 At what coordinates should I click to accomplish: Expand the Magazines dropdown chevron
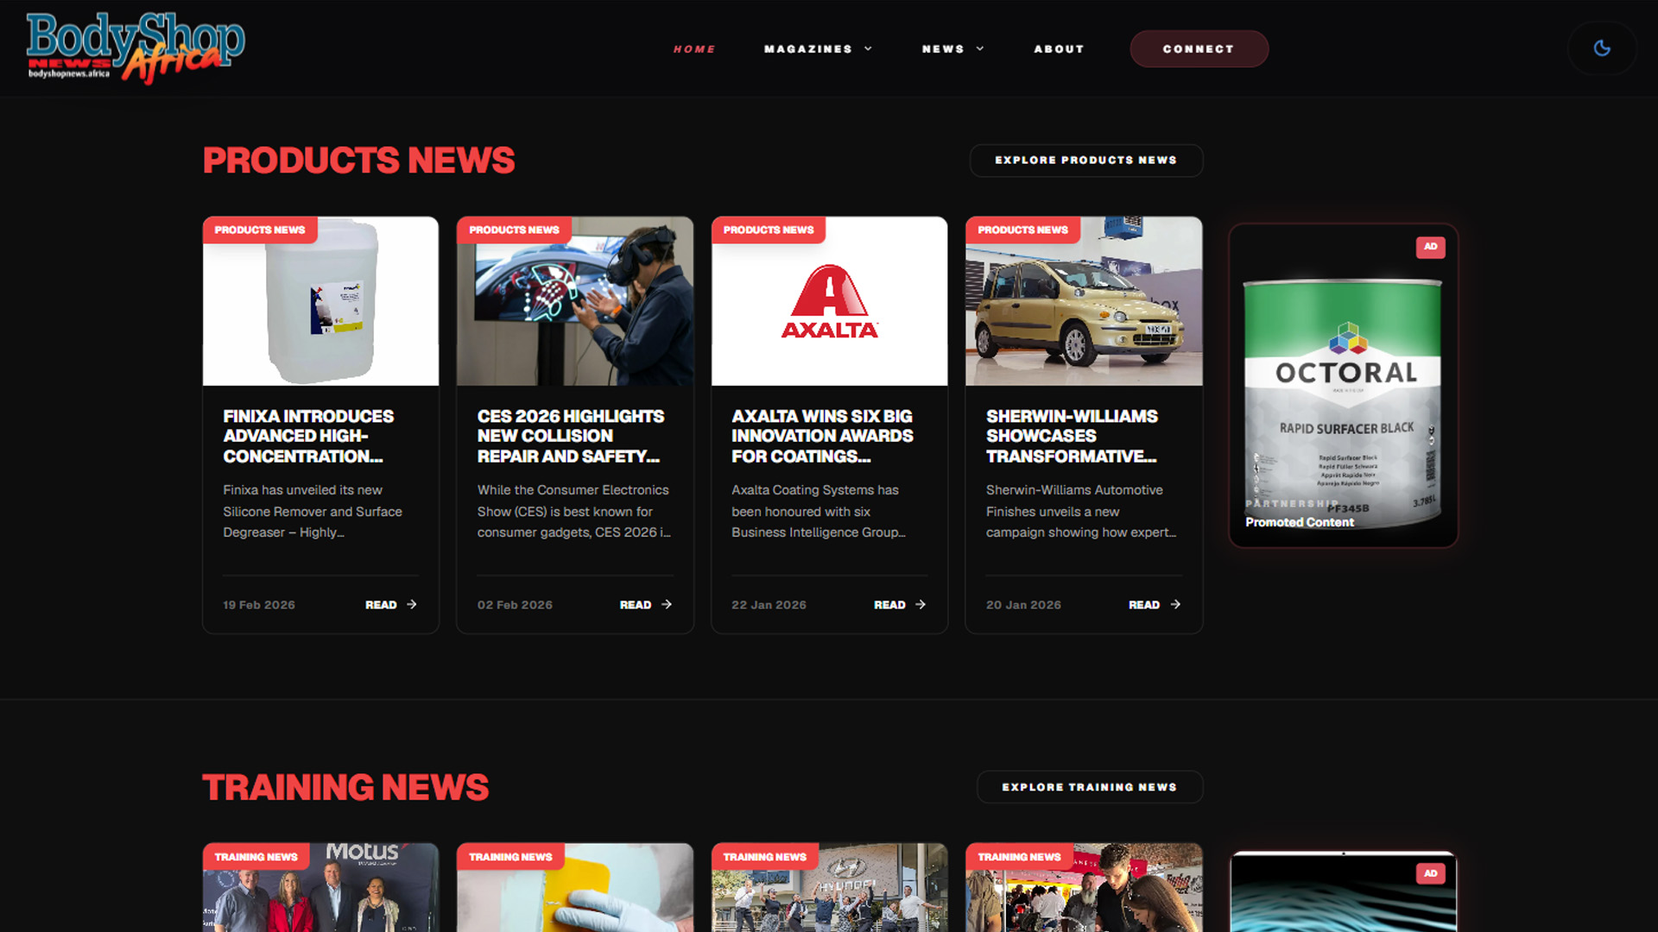(868, 49)
